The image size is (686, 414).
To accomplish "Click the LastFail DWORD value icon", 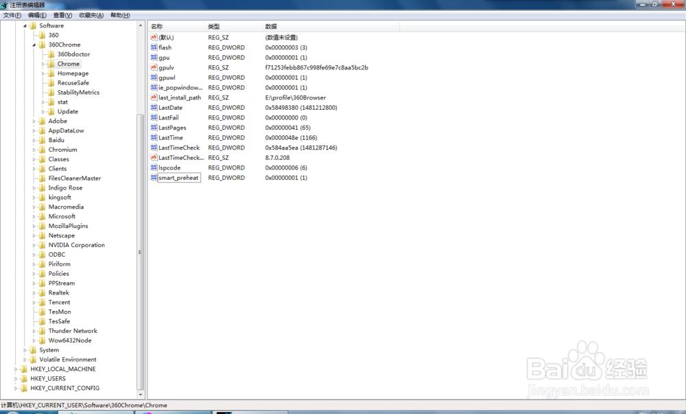I will tap(154, 117).
